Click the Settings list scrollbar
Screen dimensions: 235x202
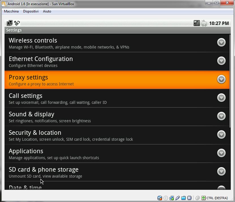coord(230,81)
